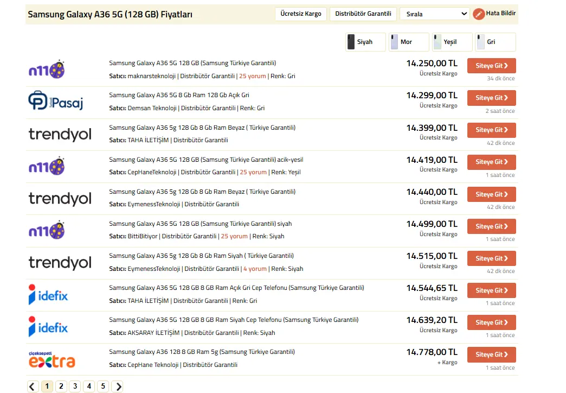566x393 pixels.
Task: Click Siteye Git for the 14.419,00 TL offer
Action: tap(491, 162)
